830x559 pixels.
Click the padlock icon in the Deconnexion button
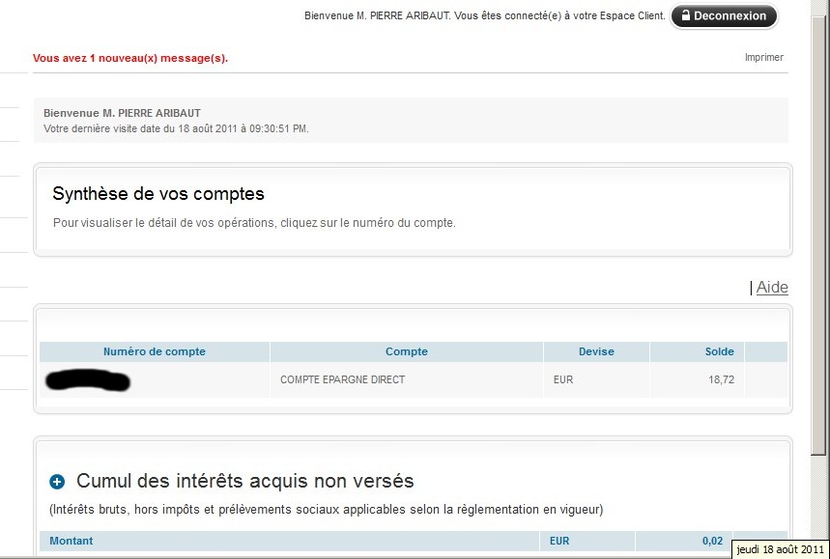tap(685, 14)
